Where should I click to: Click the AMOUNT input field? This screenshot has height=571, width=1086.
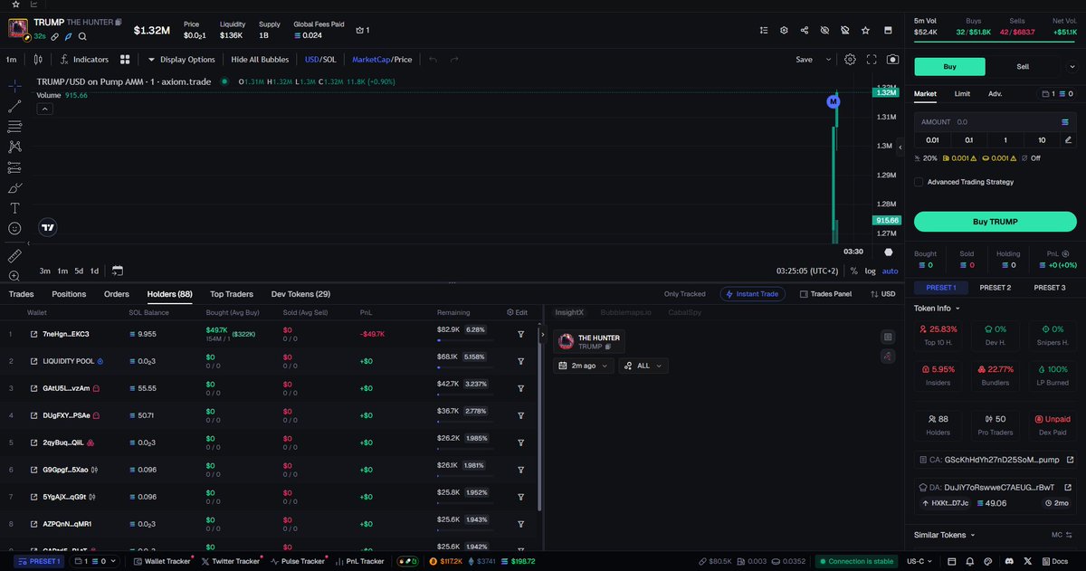tap(995, 121)
